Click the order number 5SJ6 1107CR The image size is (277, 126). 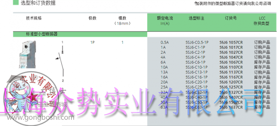pyautogui.click(x=231, y=67)
